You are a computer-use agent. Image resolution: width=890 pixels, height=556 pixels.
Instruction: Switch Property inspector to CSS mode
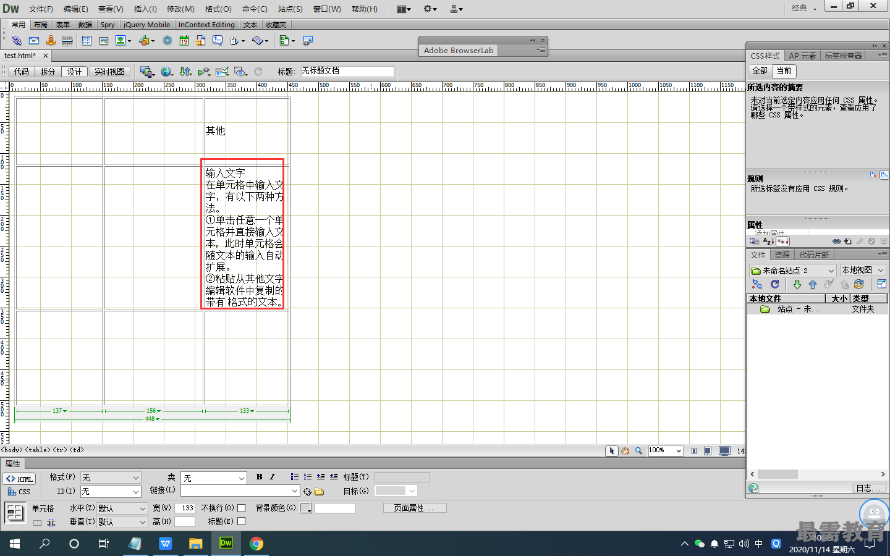pyautogui.click(x=19, y=492)
